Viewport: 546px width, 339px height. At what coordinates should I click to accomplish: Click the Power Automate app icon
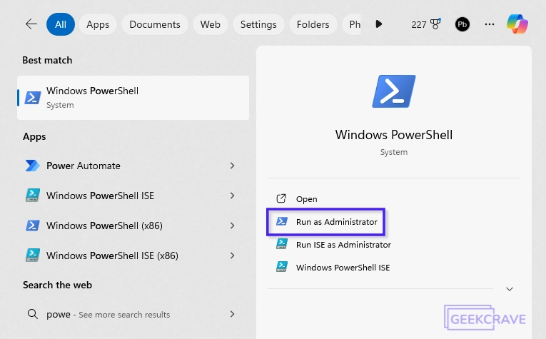coord(33,166)
